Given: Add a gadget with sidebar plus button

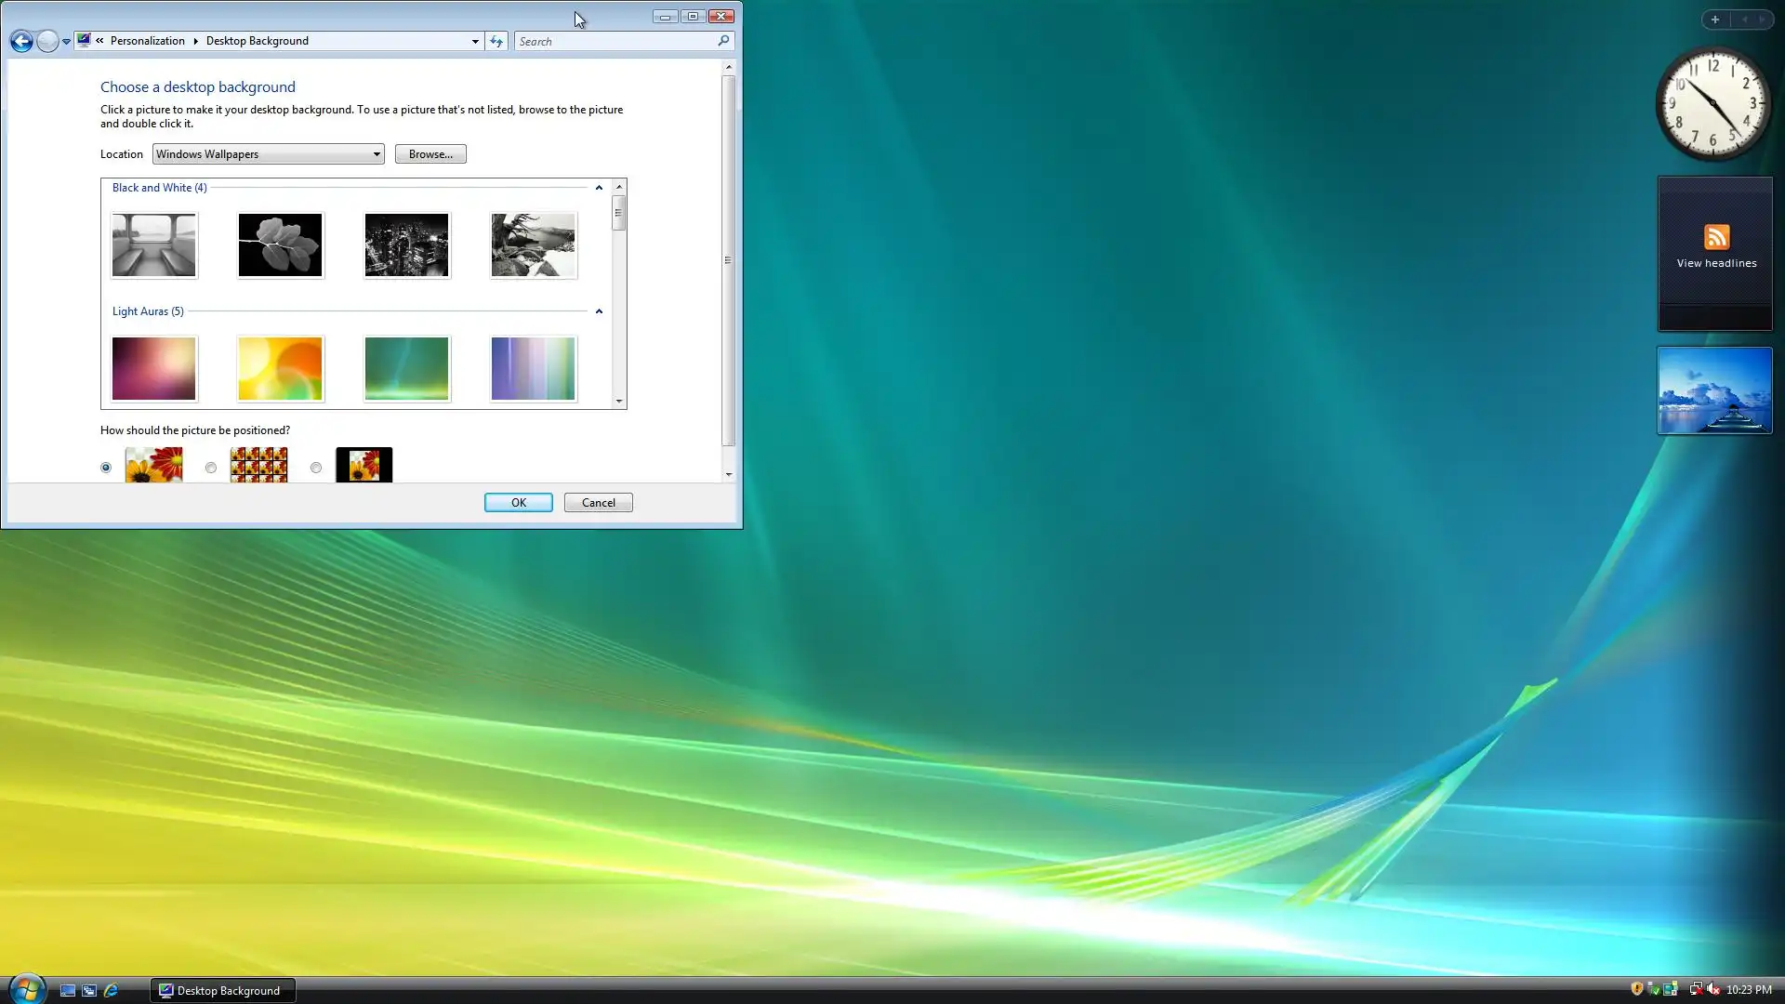Looking at the screenshot, I should tap(1715, 20).
